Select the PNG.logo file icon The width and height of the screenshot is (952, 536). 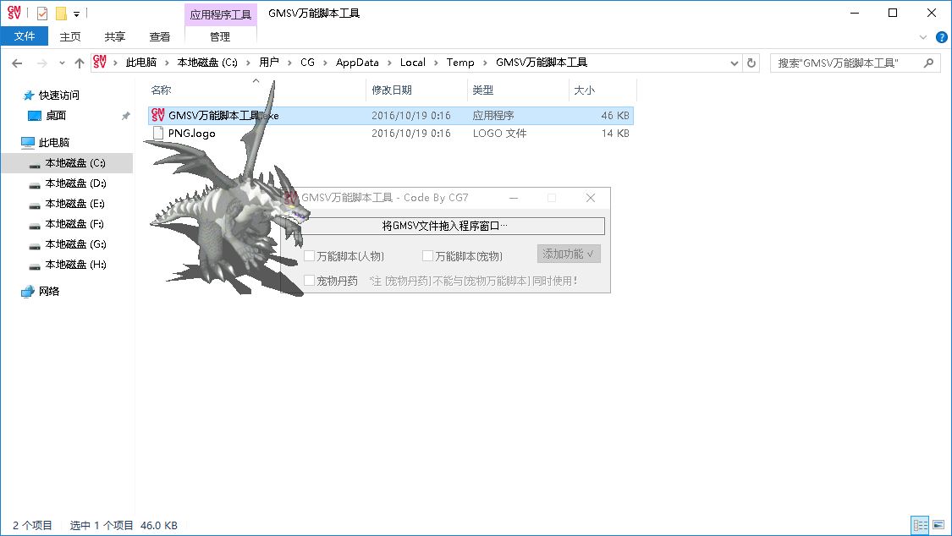point(157,134)
